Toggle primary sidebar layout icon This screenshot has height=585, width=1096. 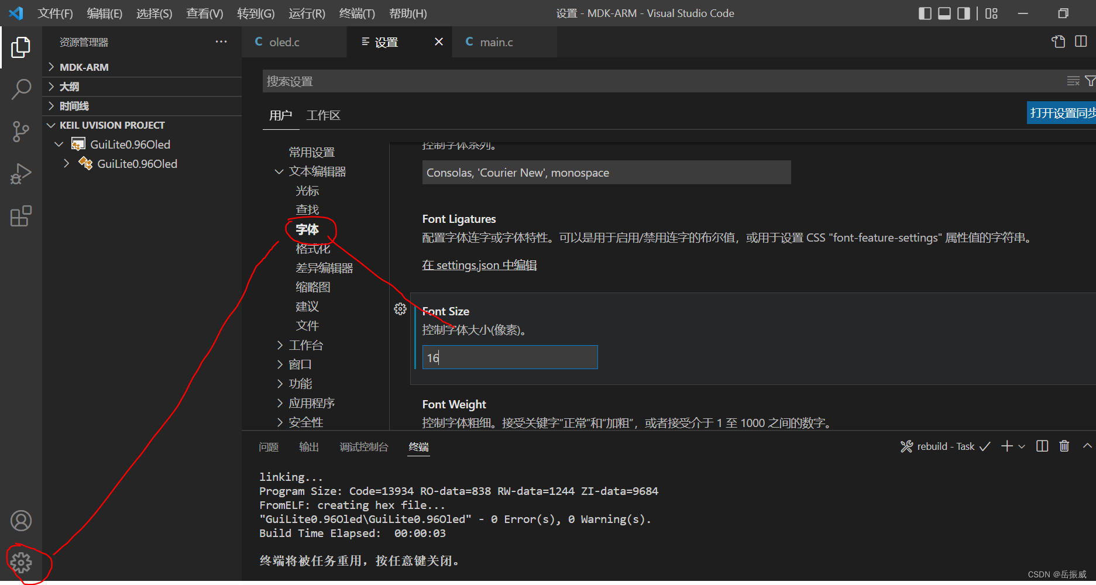pyautogui.click(x=925, y=13)
